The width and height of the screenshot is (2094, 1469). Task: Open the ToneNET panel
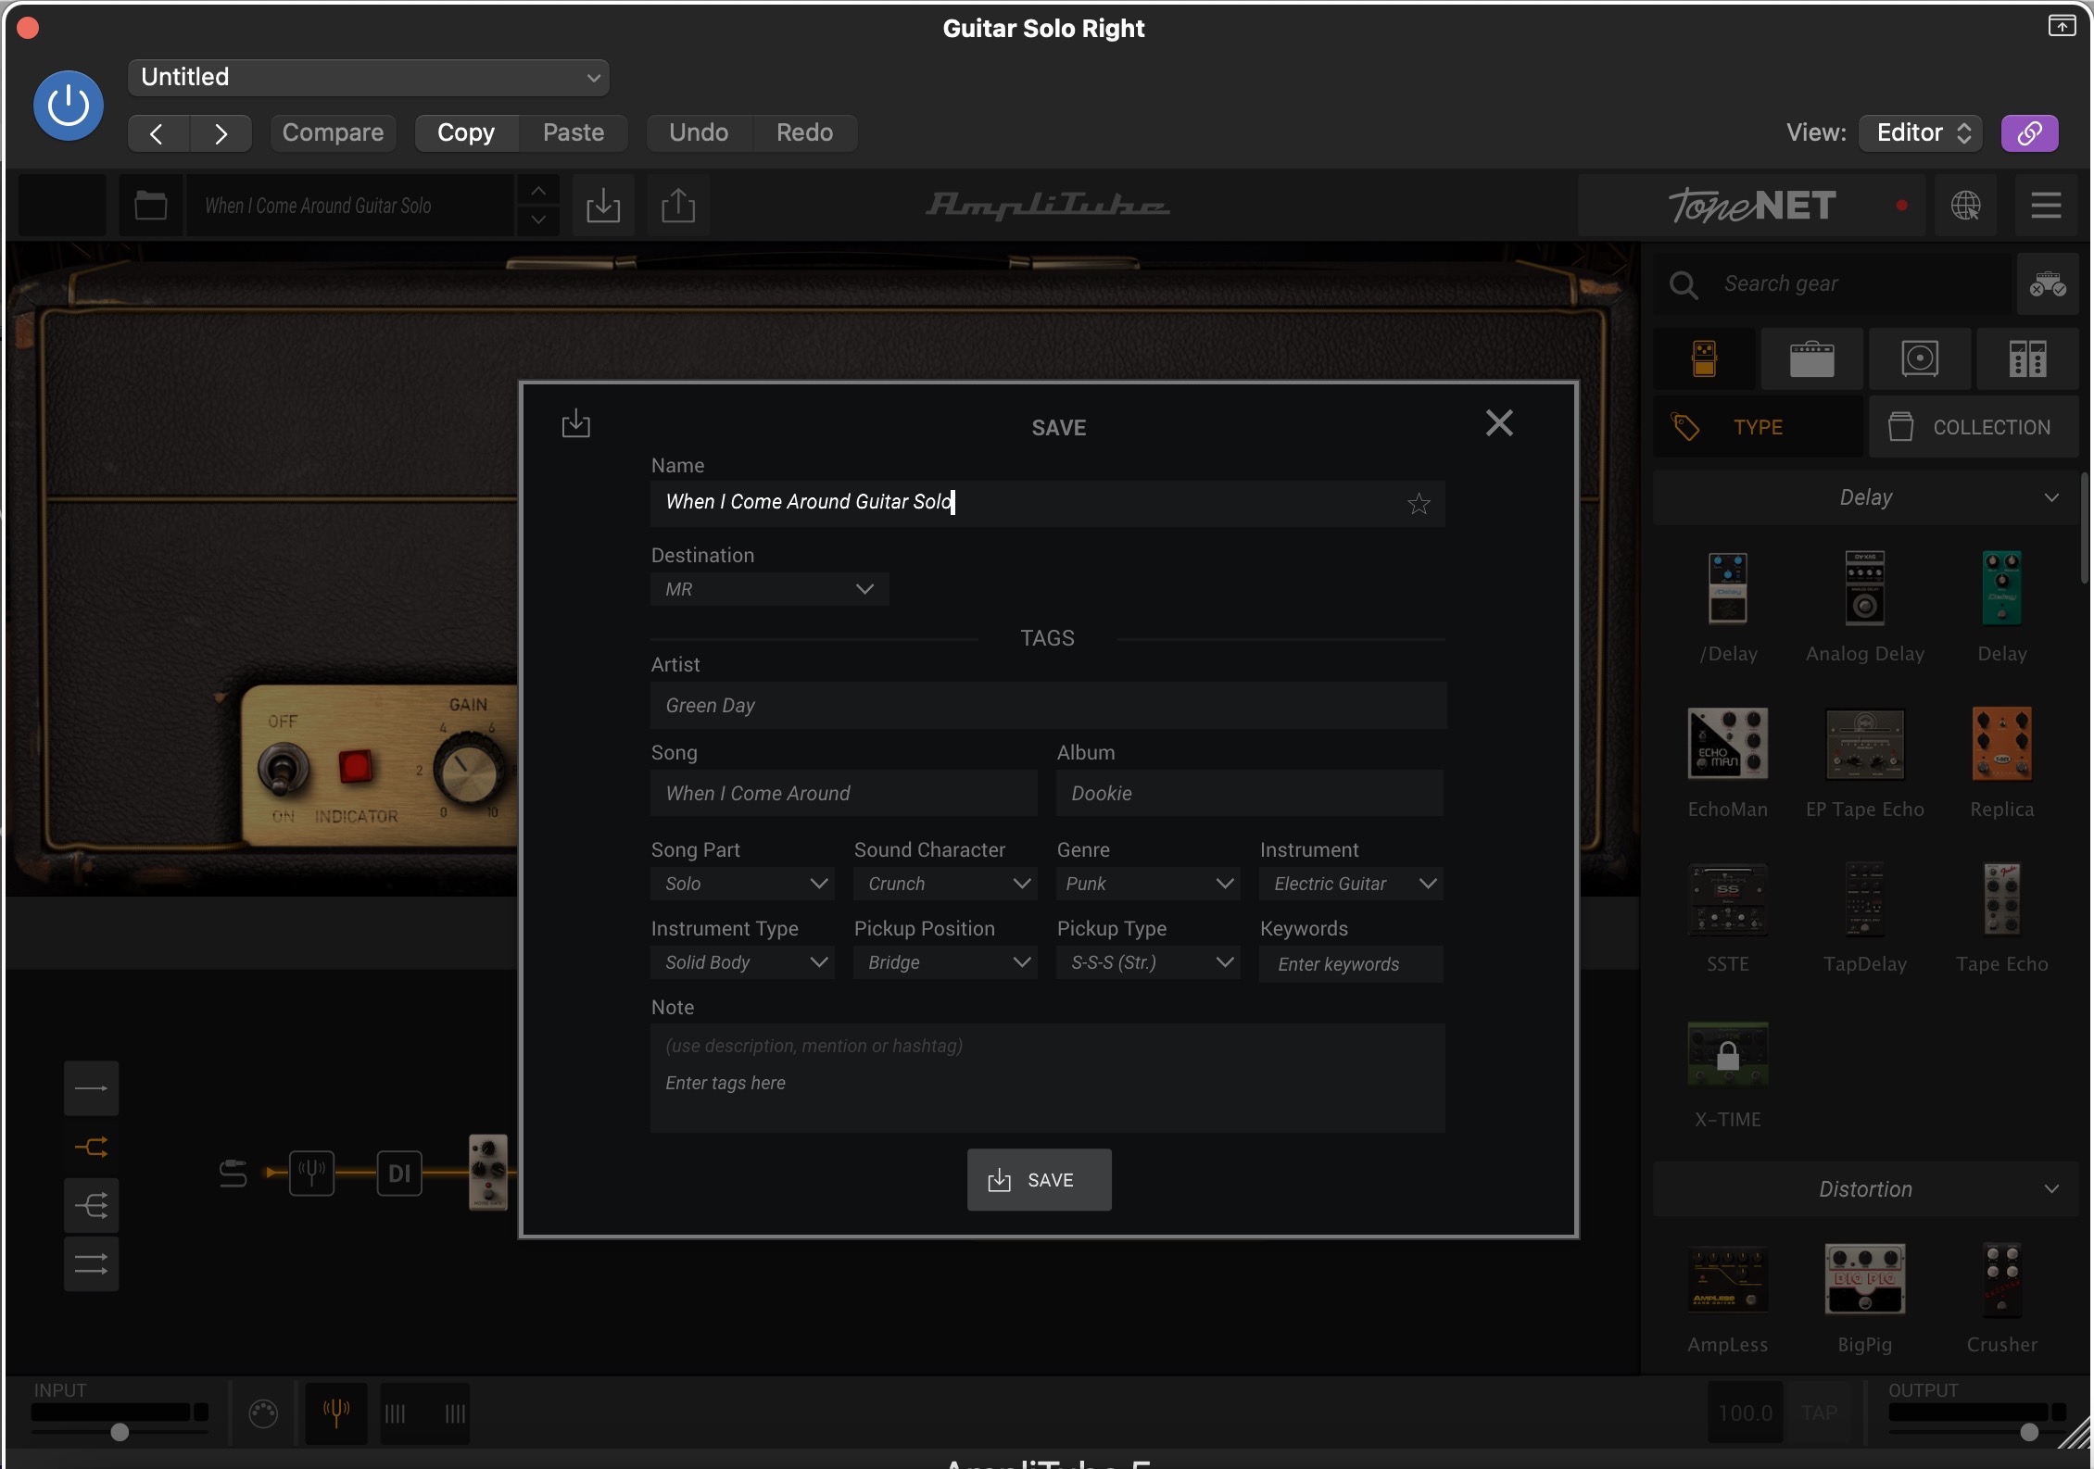(1751, 206)
